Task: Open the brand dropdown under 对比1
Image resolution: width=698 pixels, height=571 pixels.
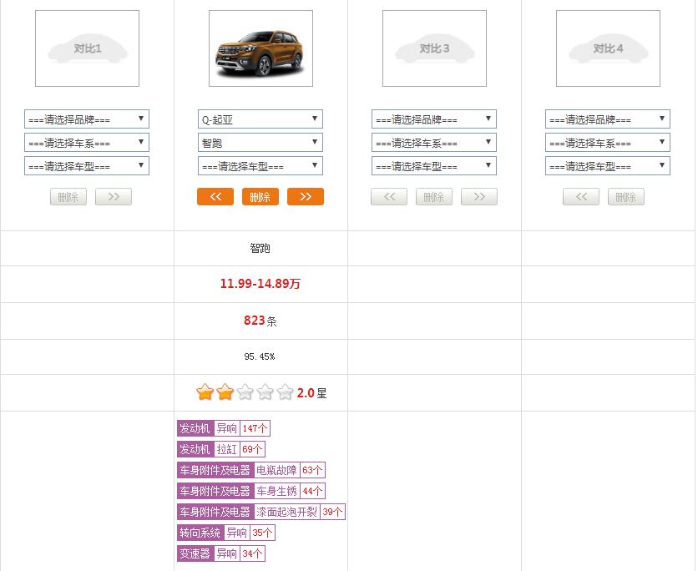Action: point(87,119)
